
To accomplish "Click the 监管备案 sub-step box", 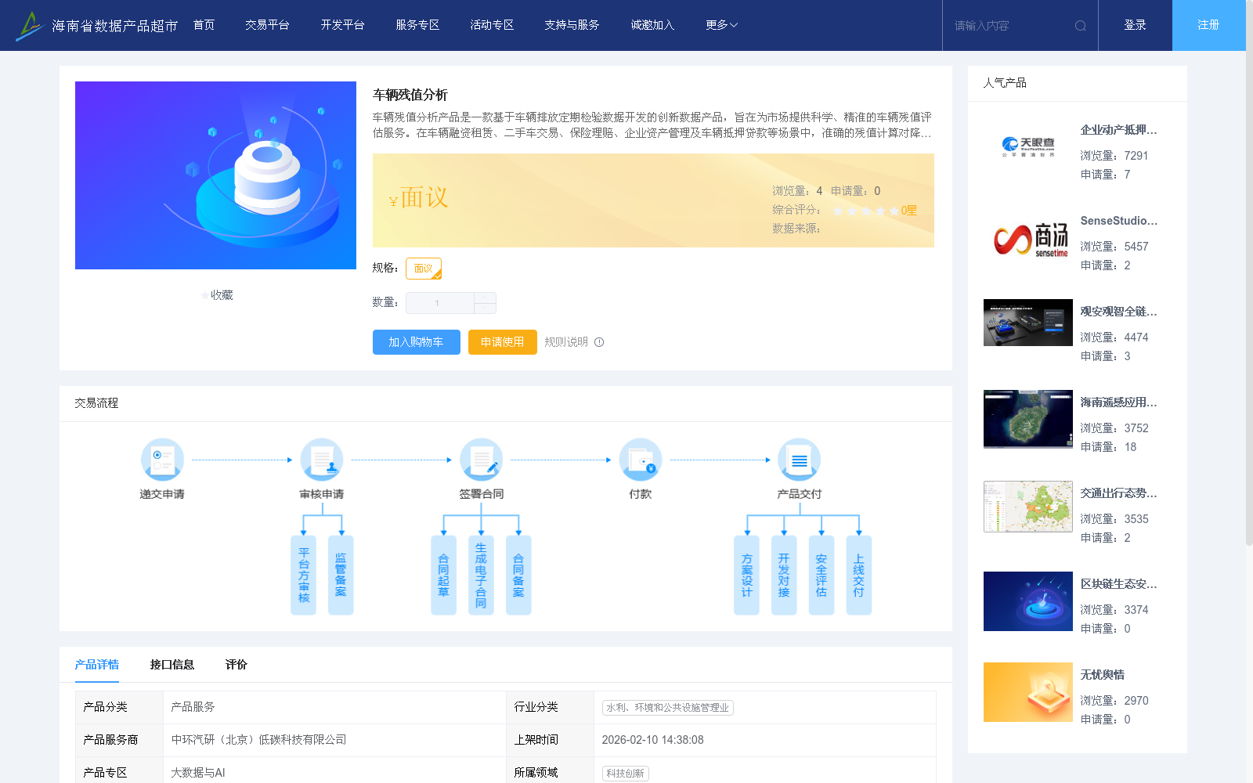I will tap(341, 575).
